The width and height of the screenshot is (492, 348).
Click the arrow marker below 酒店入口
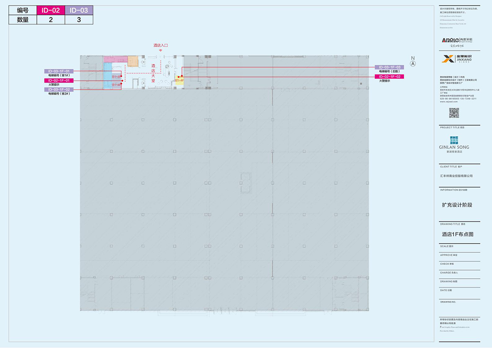pyautogui.click(x=161, y=50)
